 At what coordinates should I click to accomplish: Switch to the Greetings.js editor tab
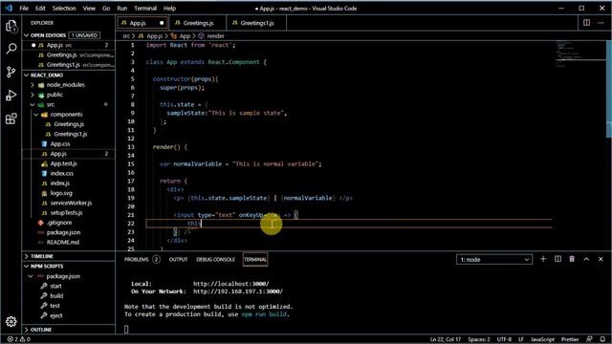[198, 23]
